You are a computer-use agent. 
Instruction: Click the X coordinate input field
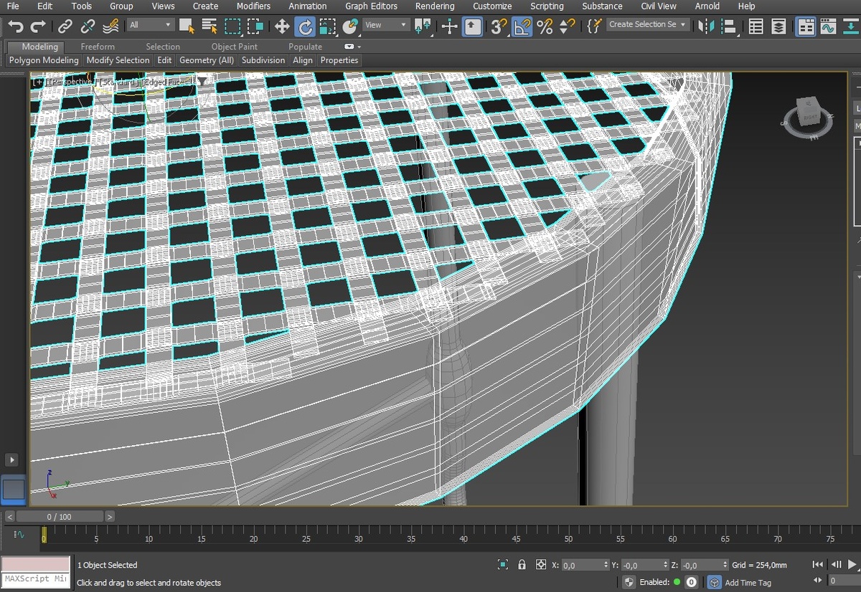(581, 565)
